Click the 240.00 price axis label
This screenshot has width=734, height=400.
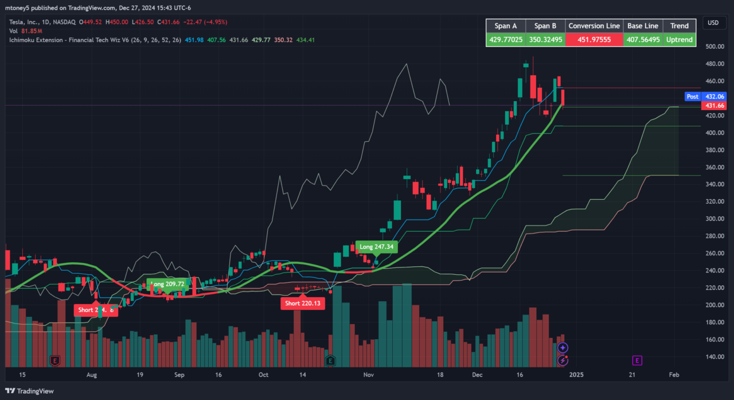[715, 270]
